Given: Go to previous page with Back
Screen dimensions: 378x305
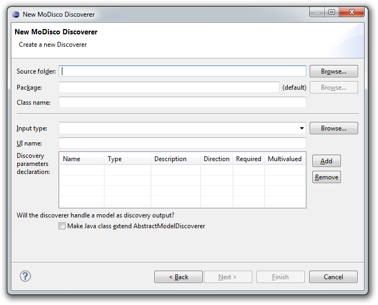Looking at the screenshot, I should [179, 277].
